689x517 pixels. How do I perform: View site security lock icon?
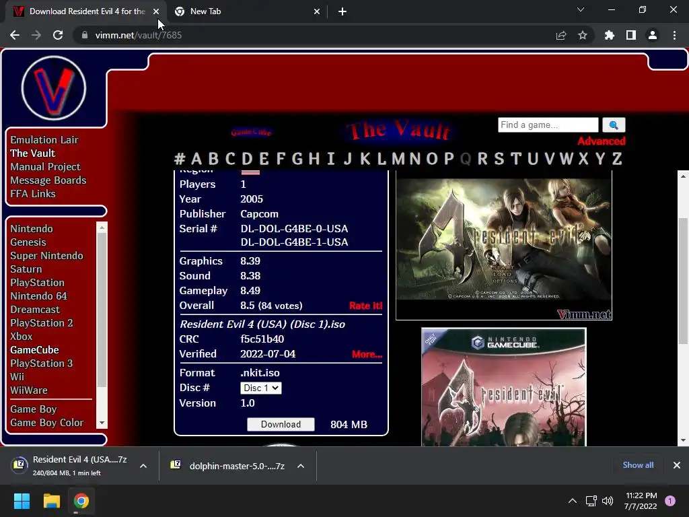(85, 35)
